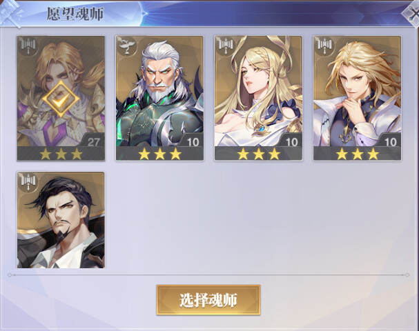The width and height of the screenshot is (419, 331).
Task: Pick the long-haired blonde man in white coat
Action: point(358,98)
